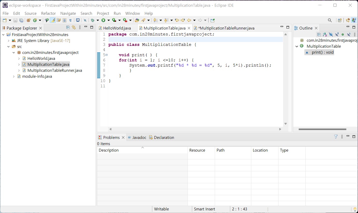This screenshot has width=358, height=213.
Task: Expand the JRE System Library node
Action: click(9, 41)
